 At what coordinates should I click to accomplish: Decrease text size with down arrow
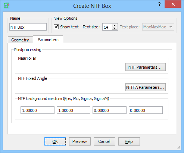click(115, 28)
